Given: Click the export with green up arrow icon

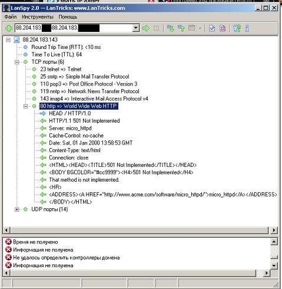Looking at the screenshot, I should pyautogui.click(x=181, y=28).
